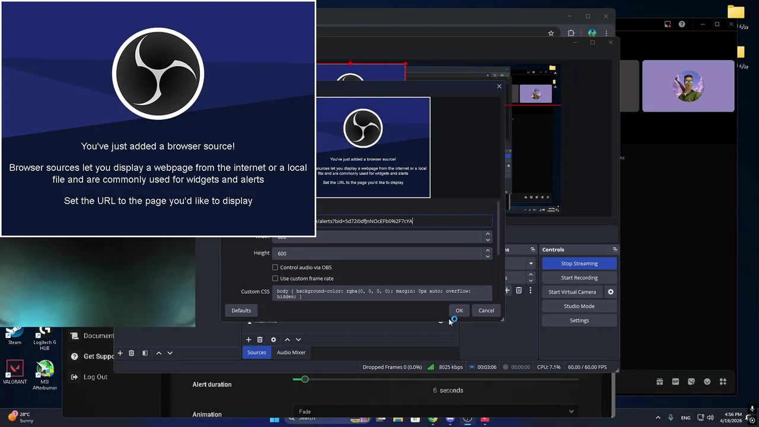Open Documents in the sidebar menu
Viewport: 759px width, 427px height.
[92, 336]
